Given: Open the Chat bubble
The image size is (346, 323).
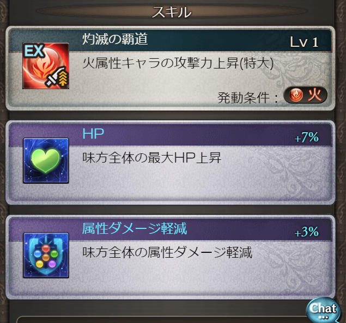Looking at the screenshot, I should (323, 310).
